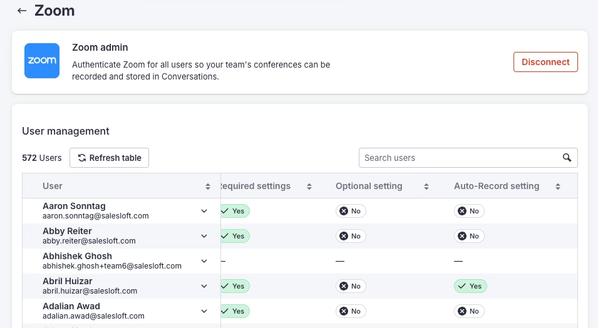Select Abhishek Ghosh's name in table
598x328 pixels.
(x=77, y=256)
